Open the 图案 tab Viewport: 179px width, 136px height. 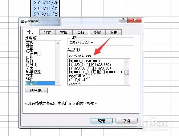97,32
